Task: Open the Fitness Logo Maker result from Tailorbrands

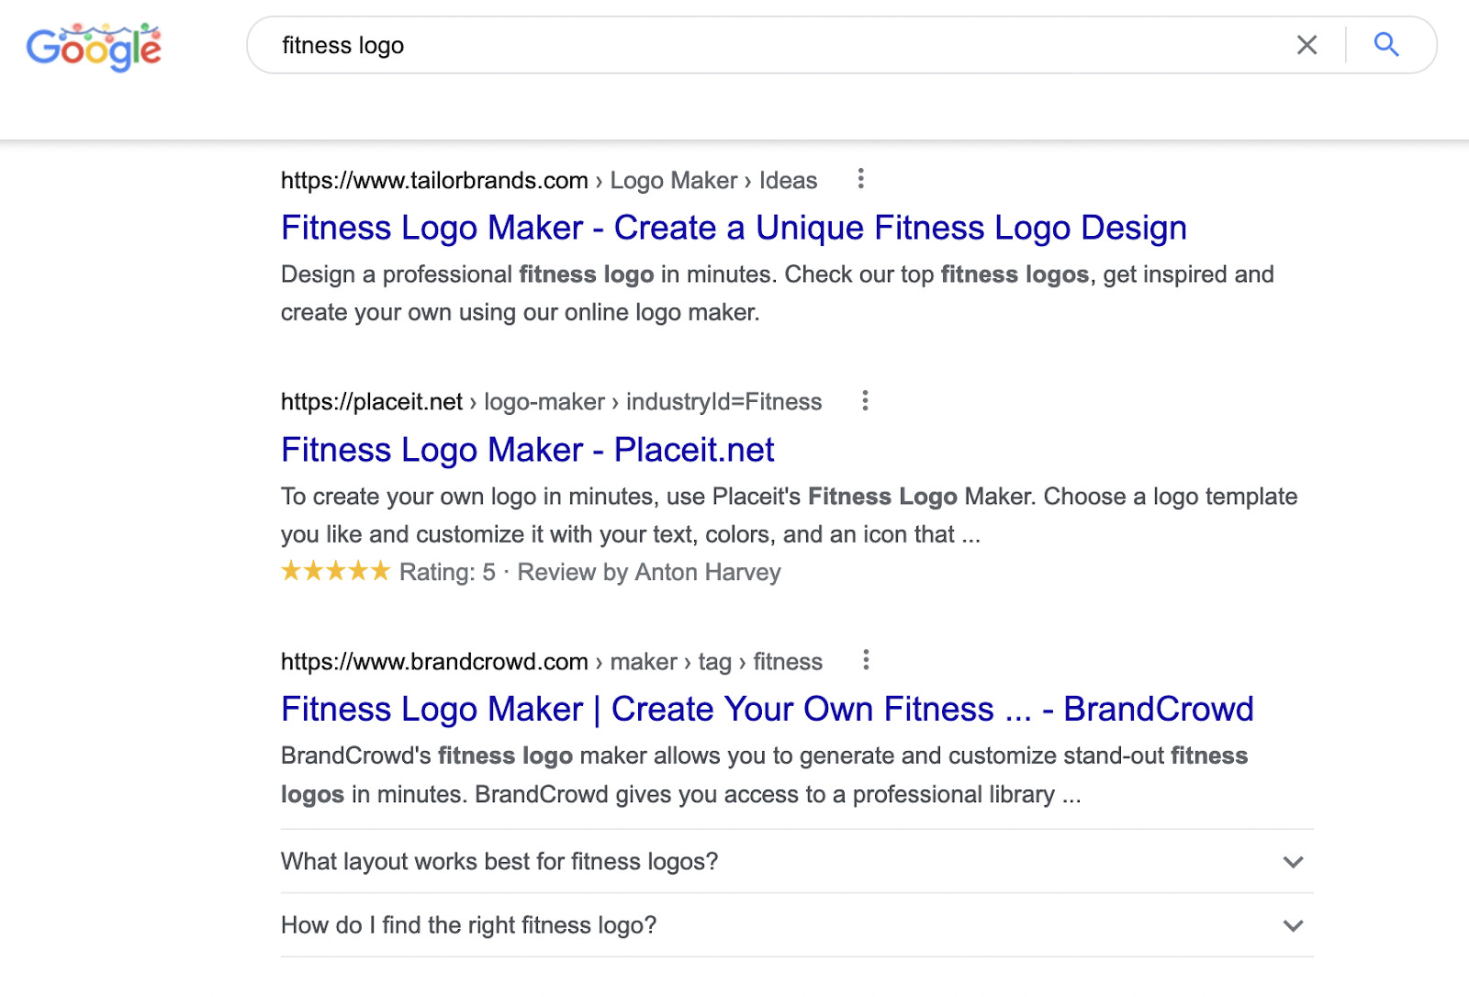Action: click(x=734, y=227)
